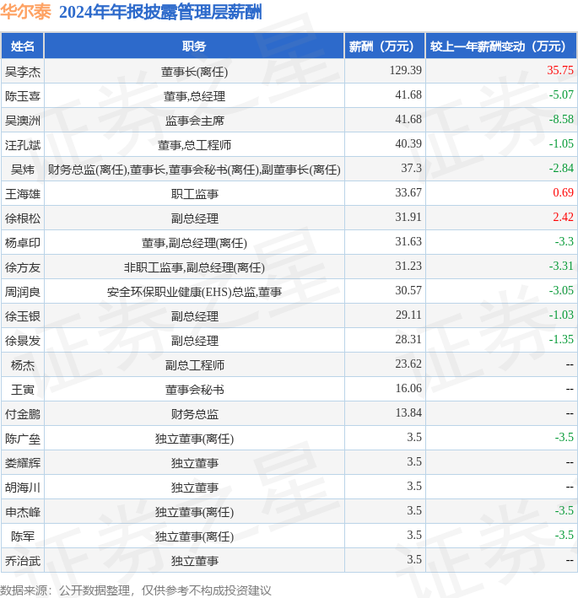This screenshot has height=598, width=578.
Task: Click the position 非职工监事,副总经理(离任)
Action: coord(194,267)
